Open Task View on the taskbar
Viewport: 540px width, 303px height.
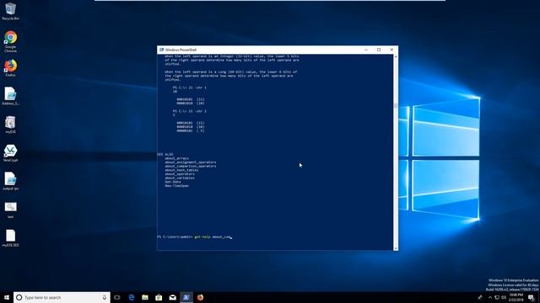click(117, 297)
